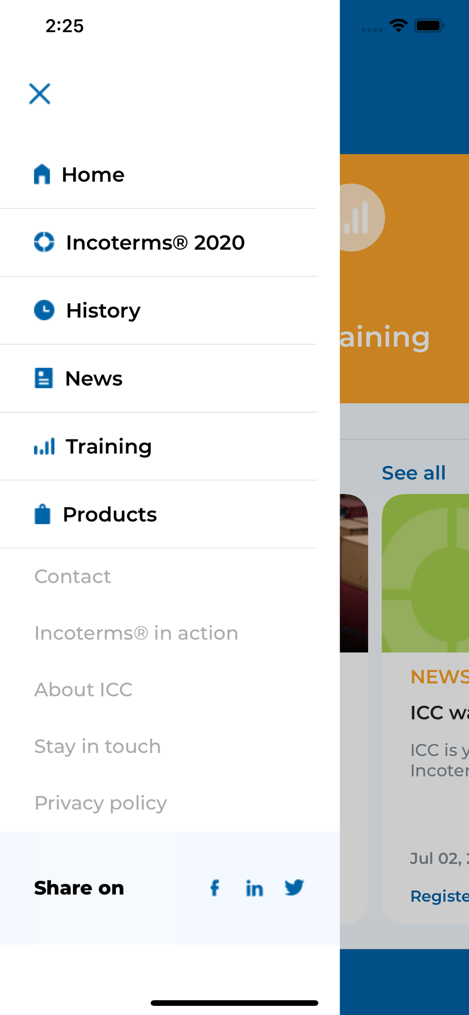
Task: Tap the Incoterms 2020 circular logo icon
Action: coord(44,242)
